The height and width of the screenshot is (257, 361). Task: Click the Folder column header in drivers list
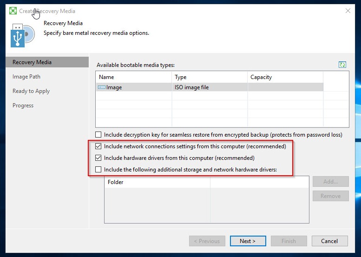157,182
